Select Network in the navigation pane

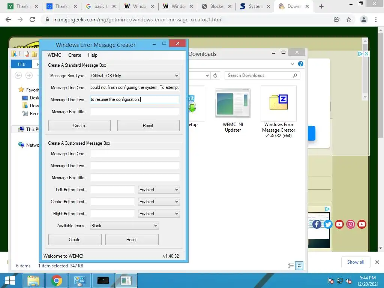click(29, 145)
